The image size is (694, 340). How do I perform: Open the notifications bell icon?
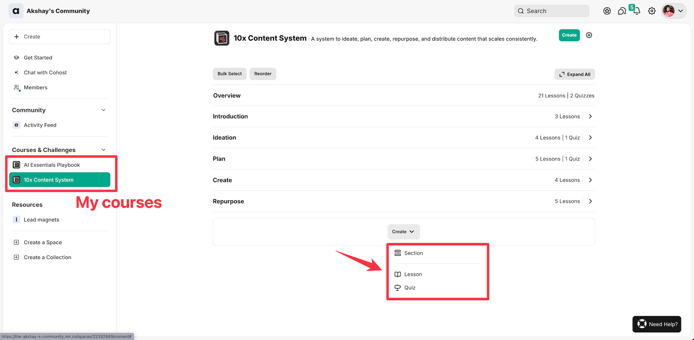[637, 11]
